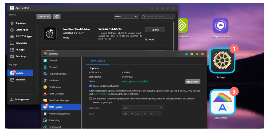This screenshot has width=267, height=134.
Task: Open Regional Options icon in Settings
Action: 45,74
